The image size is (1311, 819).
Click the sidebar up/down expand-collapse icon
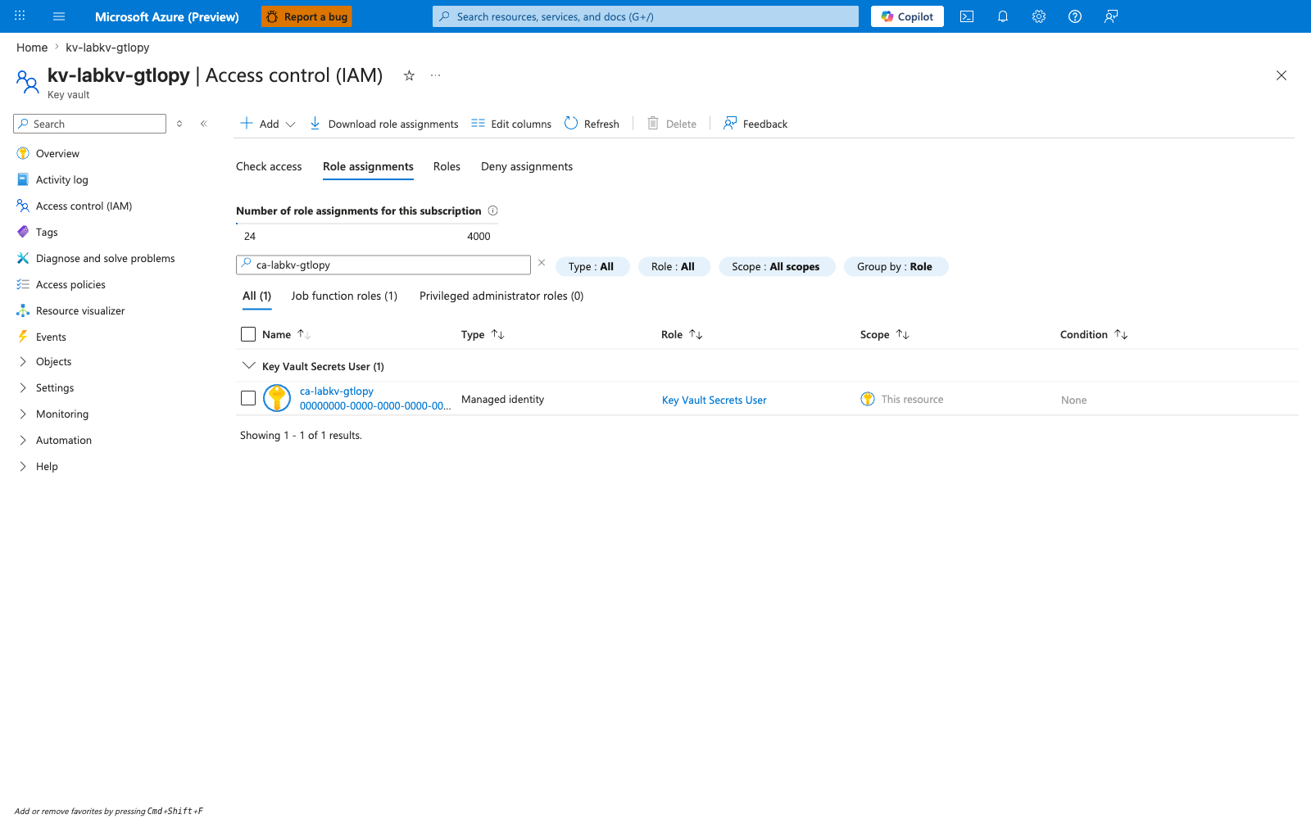pyautogui.click(x=179, y=124)
